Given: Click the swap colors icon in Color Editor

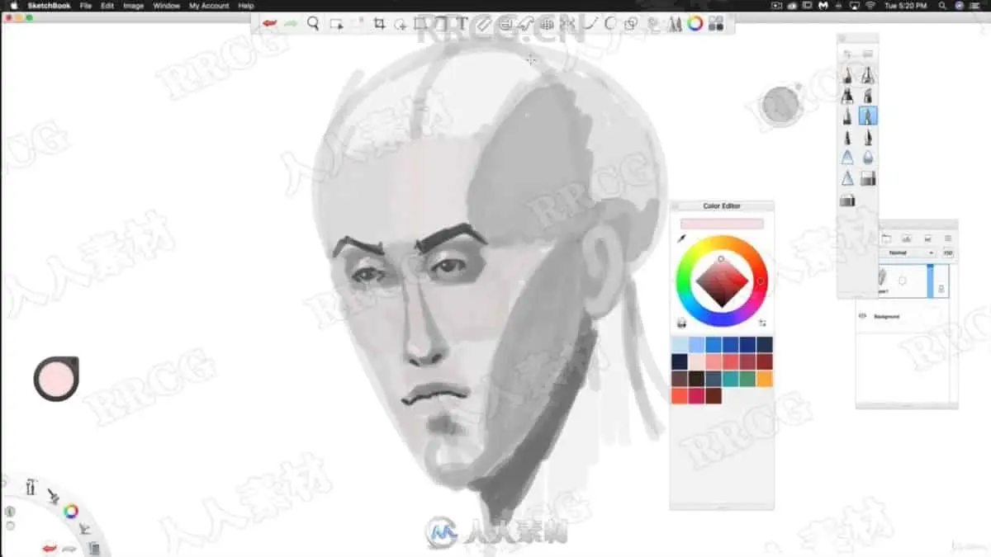Looking at the screenshot, I should click(762, 323).
